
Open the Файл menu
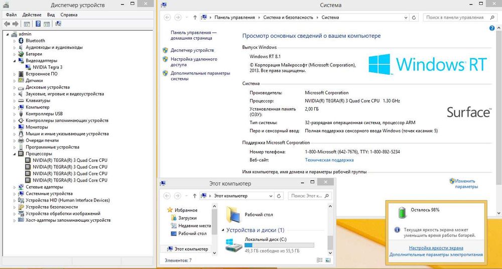11,15
